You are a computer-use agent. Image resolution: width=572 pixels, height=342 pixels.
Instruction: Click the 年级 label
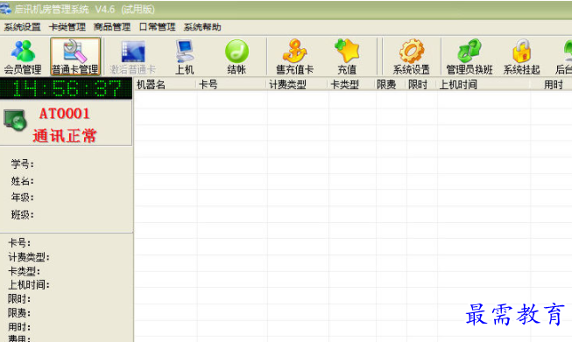[22, 198]
